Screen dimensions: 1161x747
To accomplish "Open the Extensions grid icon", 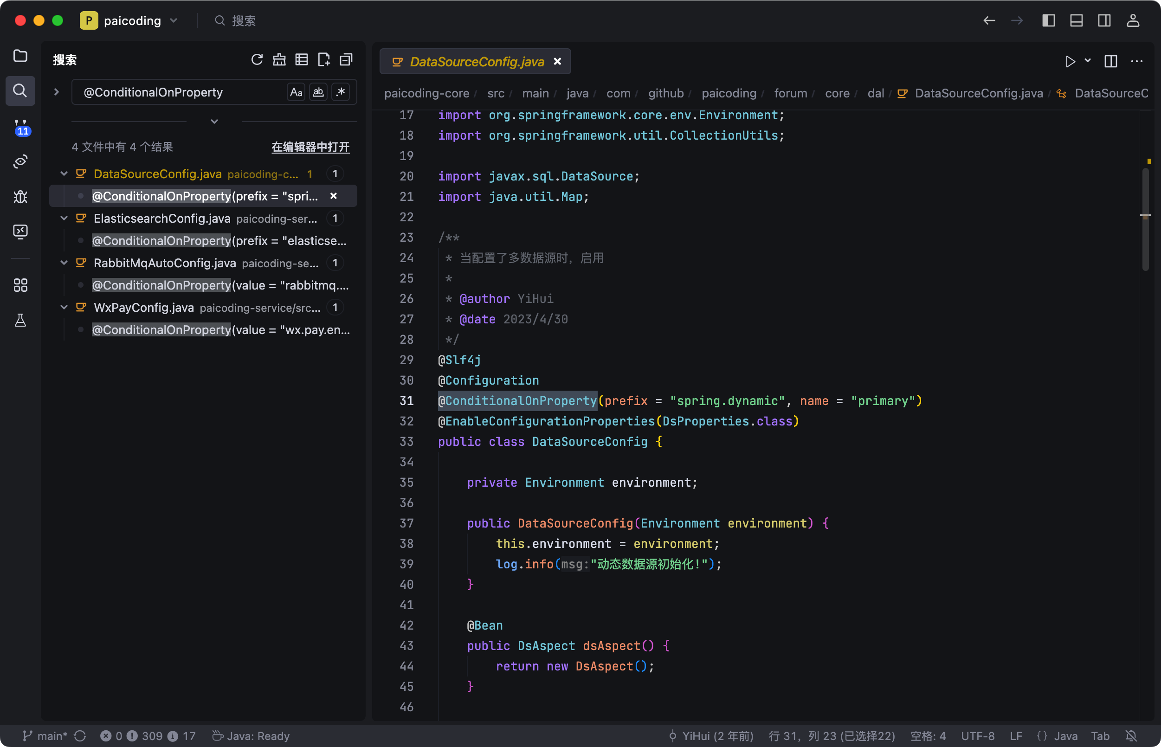I will pos(20,285).
